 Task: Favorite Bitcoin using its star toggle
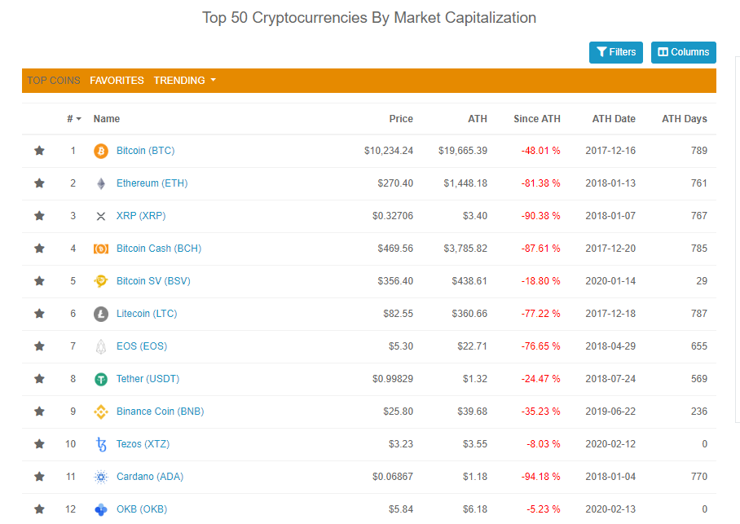click(39, 151)
